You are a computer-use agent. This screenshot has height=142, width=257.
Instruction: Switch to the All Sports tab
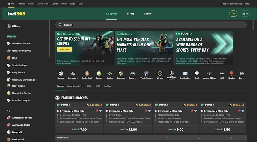pyautogui.click(x=111, y=14)
